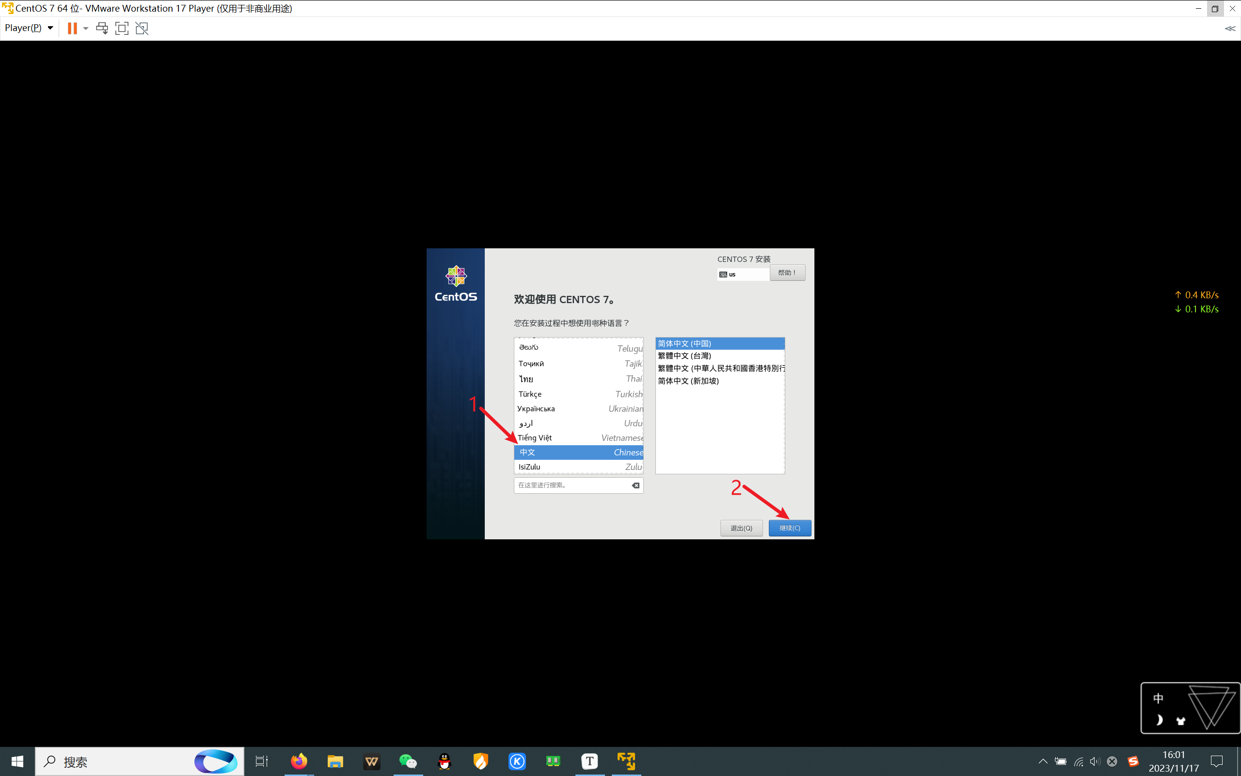The image size is (1241, 776).
Task: Choose 繁體中文 Hong Kong locale
Action: click(x=720, y=368)
